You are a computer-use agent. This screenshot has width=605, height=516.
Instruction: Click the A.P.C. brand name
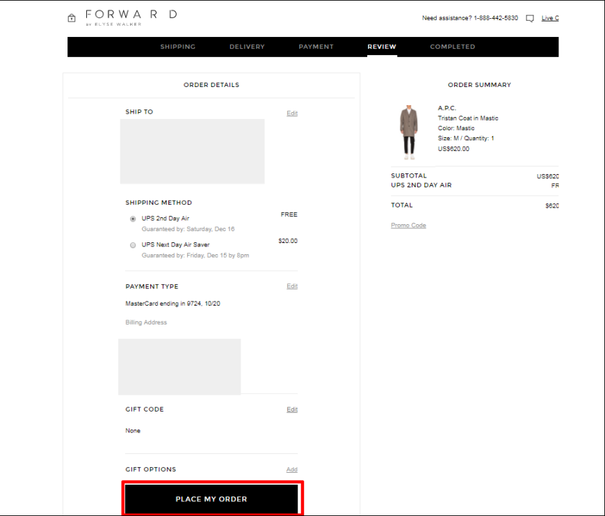[x=447, y=108]
